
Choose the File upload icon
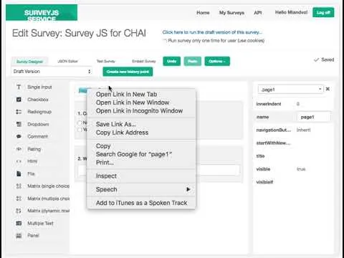(x=19, y=173)
